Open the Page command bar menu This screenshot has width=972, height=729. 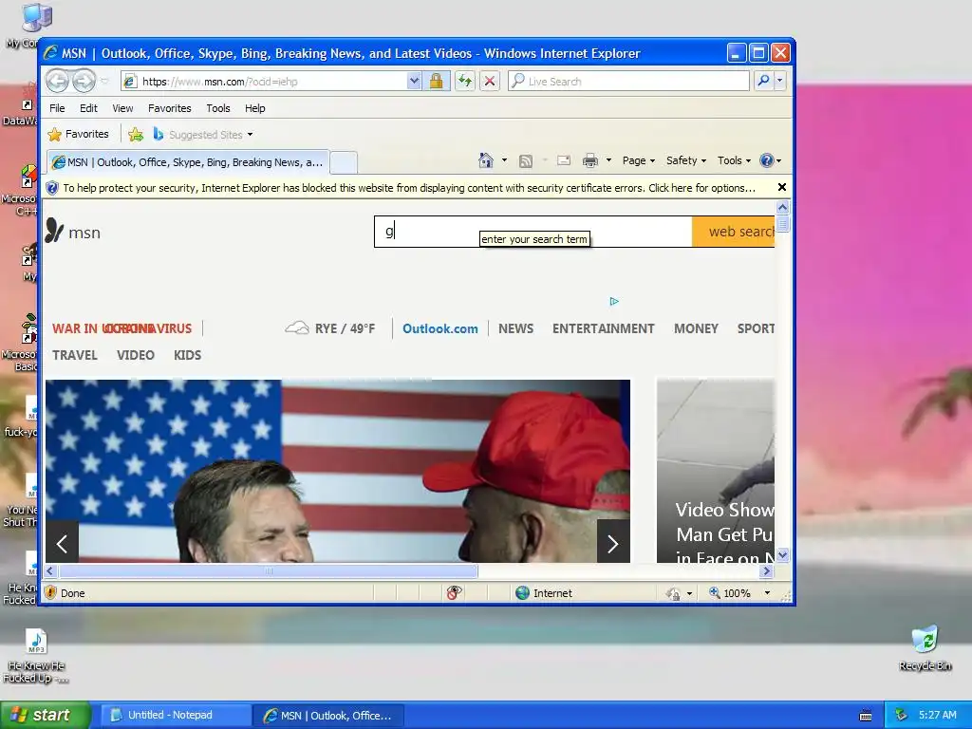click(x=639, y=160)
